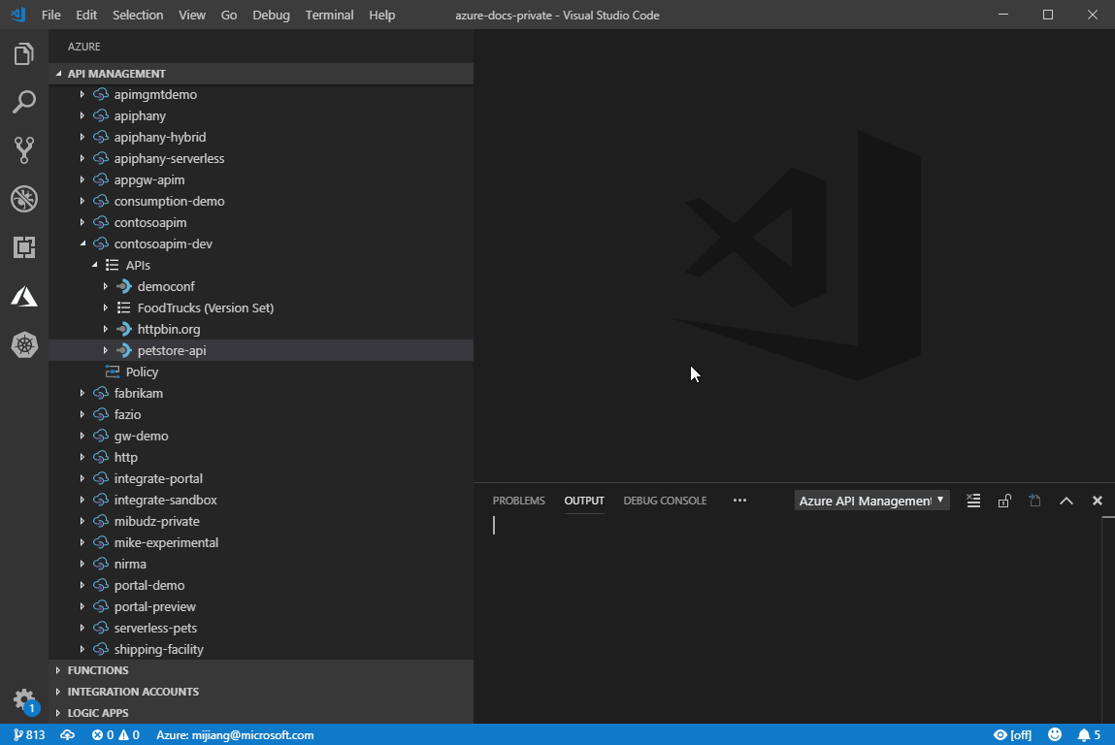Expand the apiphany service node
Screen dimensions: 1115x745
click(82, 115)
